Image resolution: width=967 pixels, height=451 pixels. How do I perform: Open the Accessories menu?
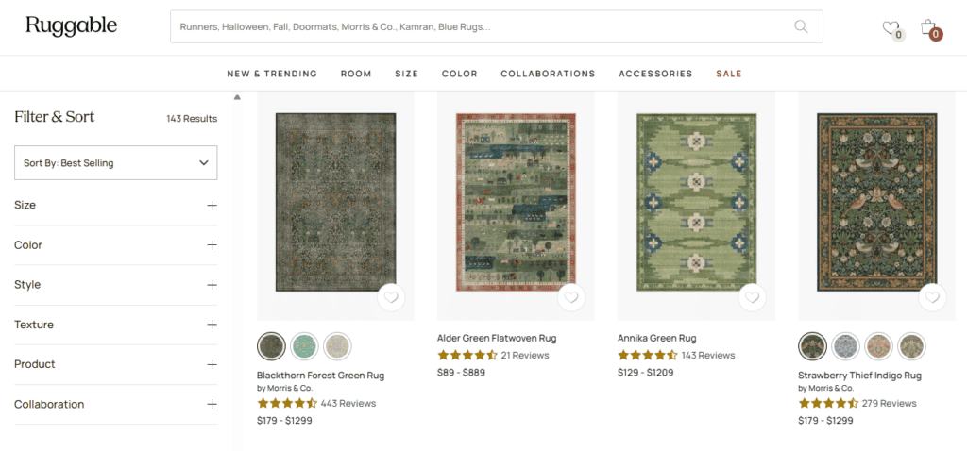tap(655, 74)
